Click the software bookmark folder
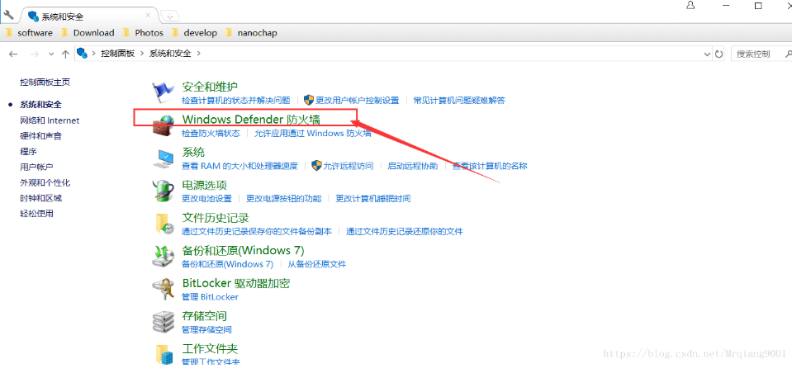Image resolution: width=792 pixels, height=373 pixels. 29,33
